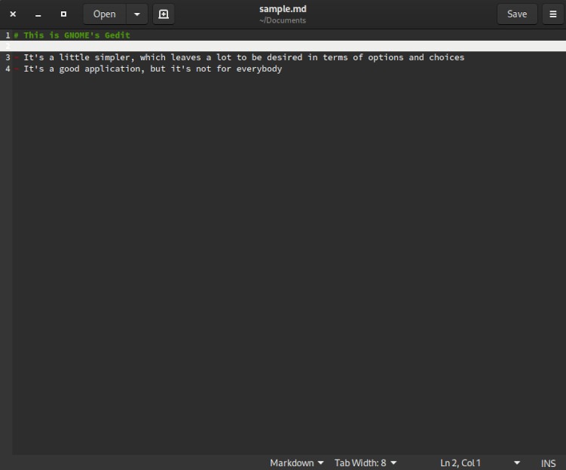Click the Open button

[x=104, y=14]
